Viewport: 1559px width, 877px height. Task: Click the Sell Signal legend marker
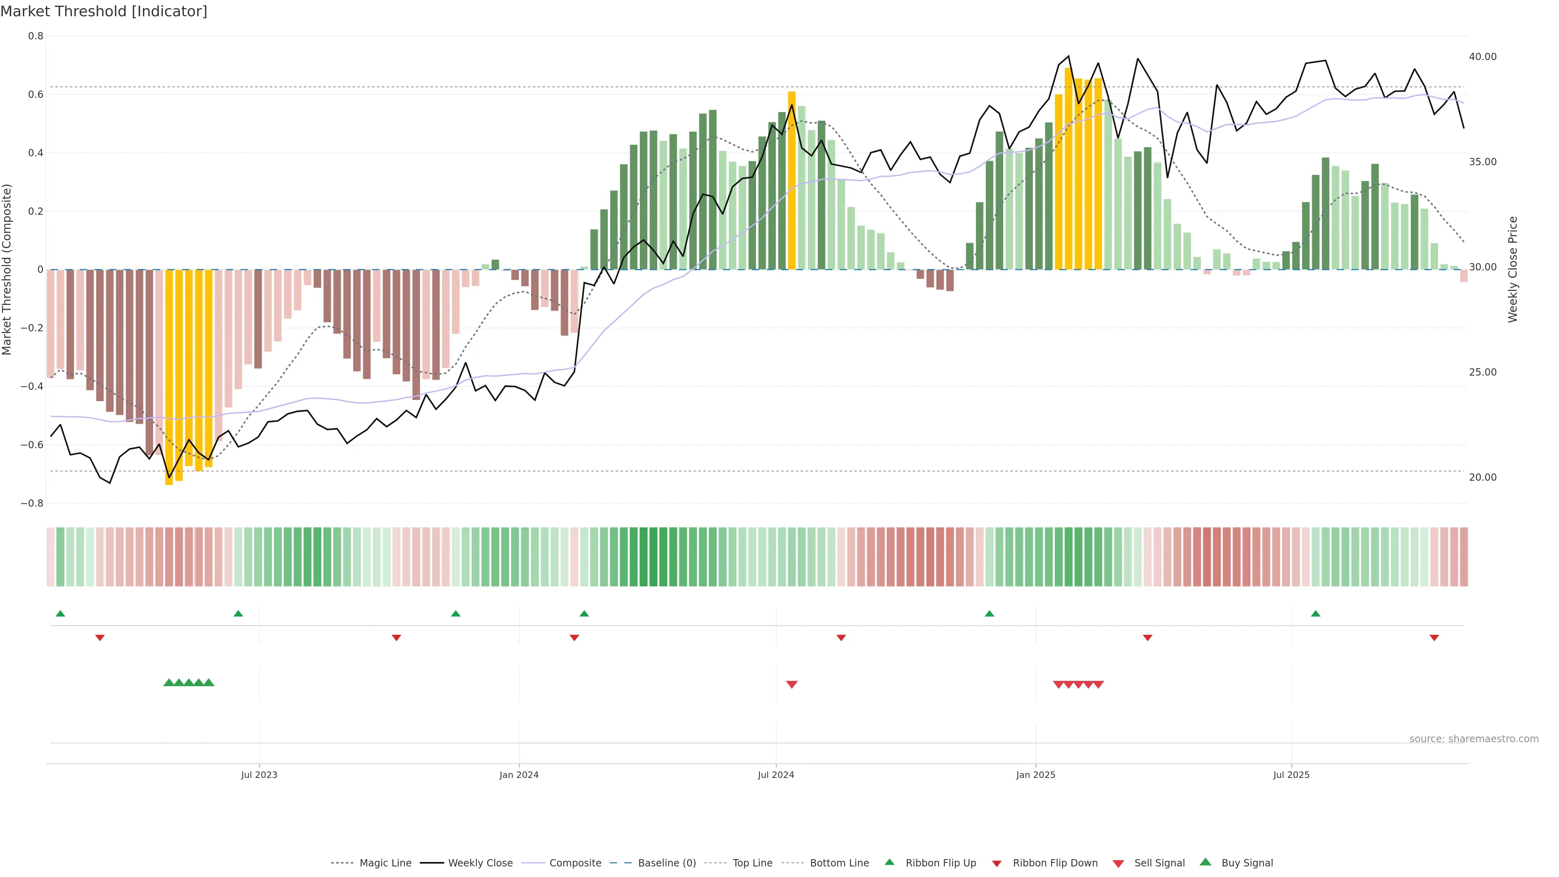point(1119,864)
